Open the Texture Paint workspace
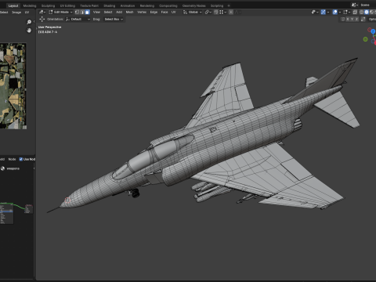This screenshot has height=282, width=376. 89,5
